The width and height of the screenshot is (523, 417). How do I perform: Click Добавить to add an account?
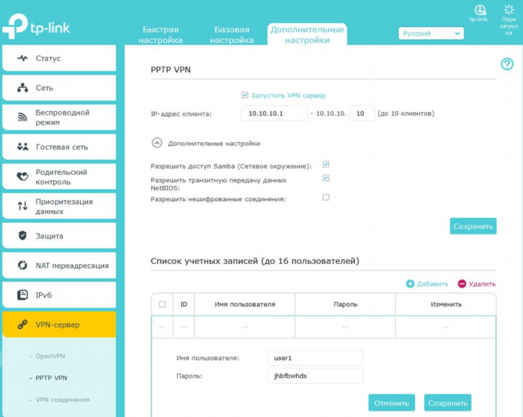(x=432, y=284)
